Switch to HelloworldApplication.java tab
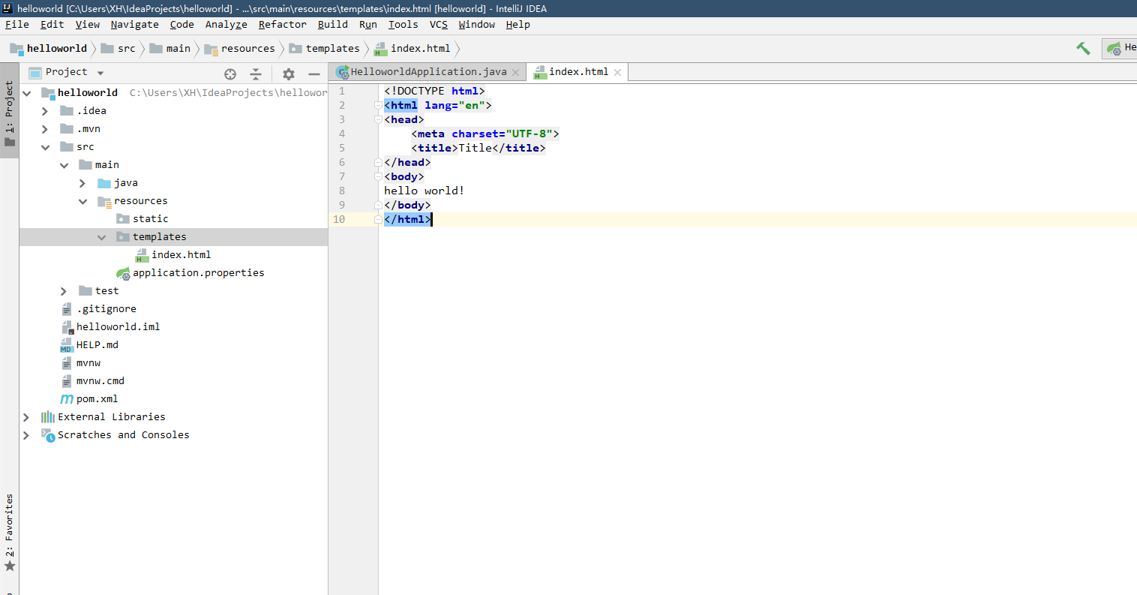Viewport: 1137px width, 595px height. coord(427,72)
